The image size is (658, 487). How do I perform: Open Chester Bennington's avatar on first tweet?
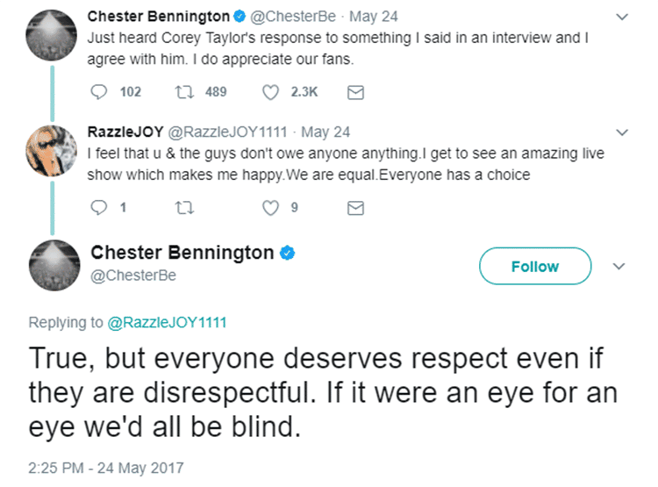(54, 28)
